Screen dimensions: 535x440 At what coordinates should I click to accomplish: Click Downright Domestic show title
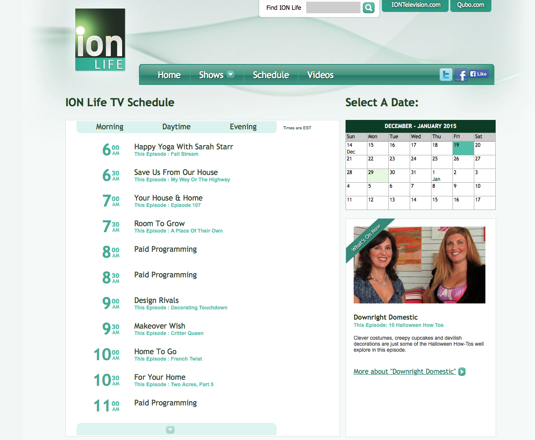(386, 317)
